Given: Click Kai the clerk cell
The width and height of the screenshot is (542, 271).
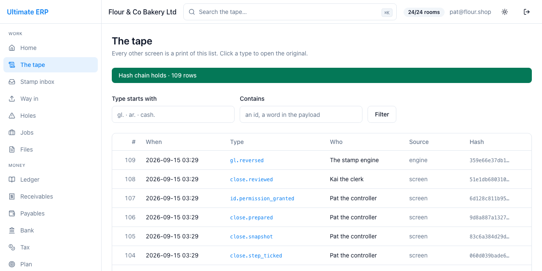Looking at the screenshot, I should pos(347,179).
